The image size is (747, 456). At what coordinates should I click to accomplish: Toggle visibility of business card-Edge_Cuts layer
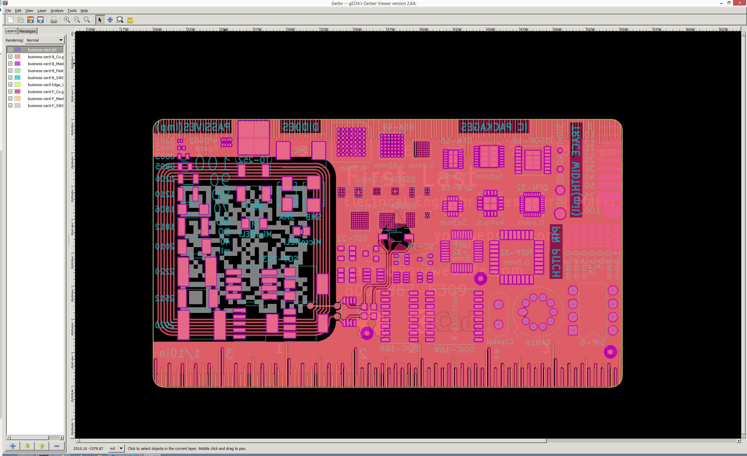click(10, 85)
